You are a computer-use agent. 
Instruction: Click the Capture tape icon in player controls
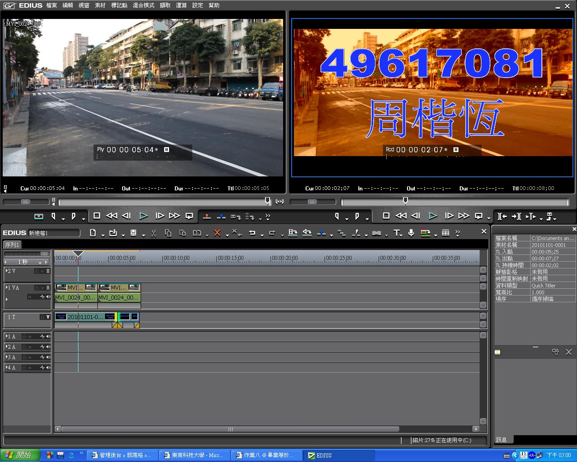(x=39, y=216)
